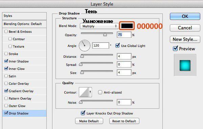
Task: Open the Outer Glow settings row
Action: click(x=24, y=106)
